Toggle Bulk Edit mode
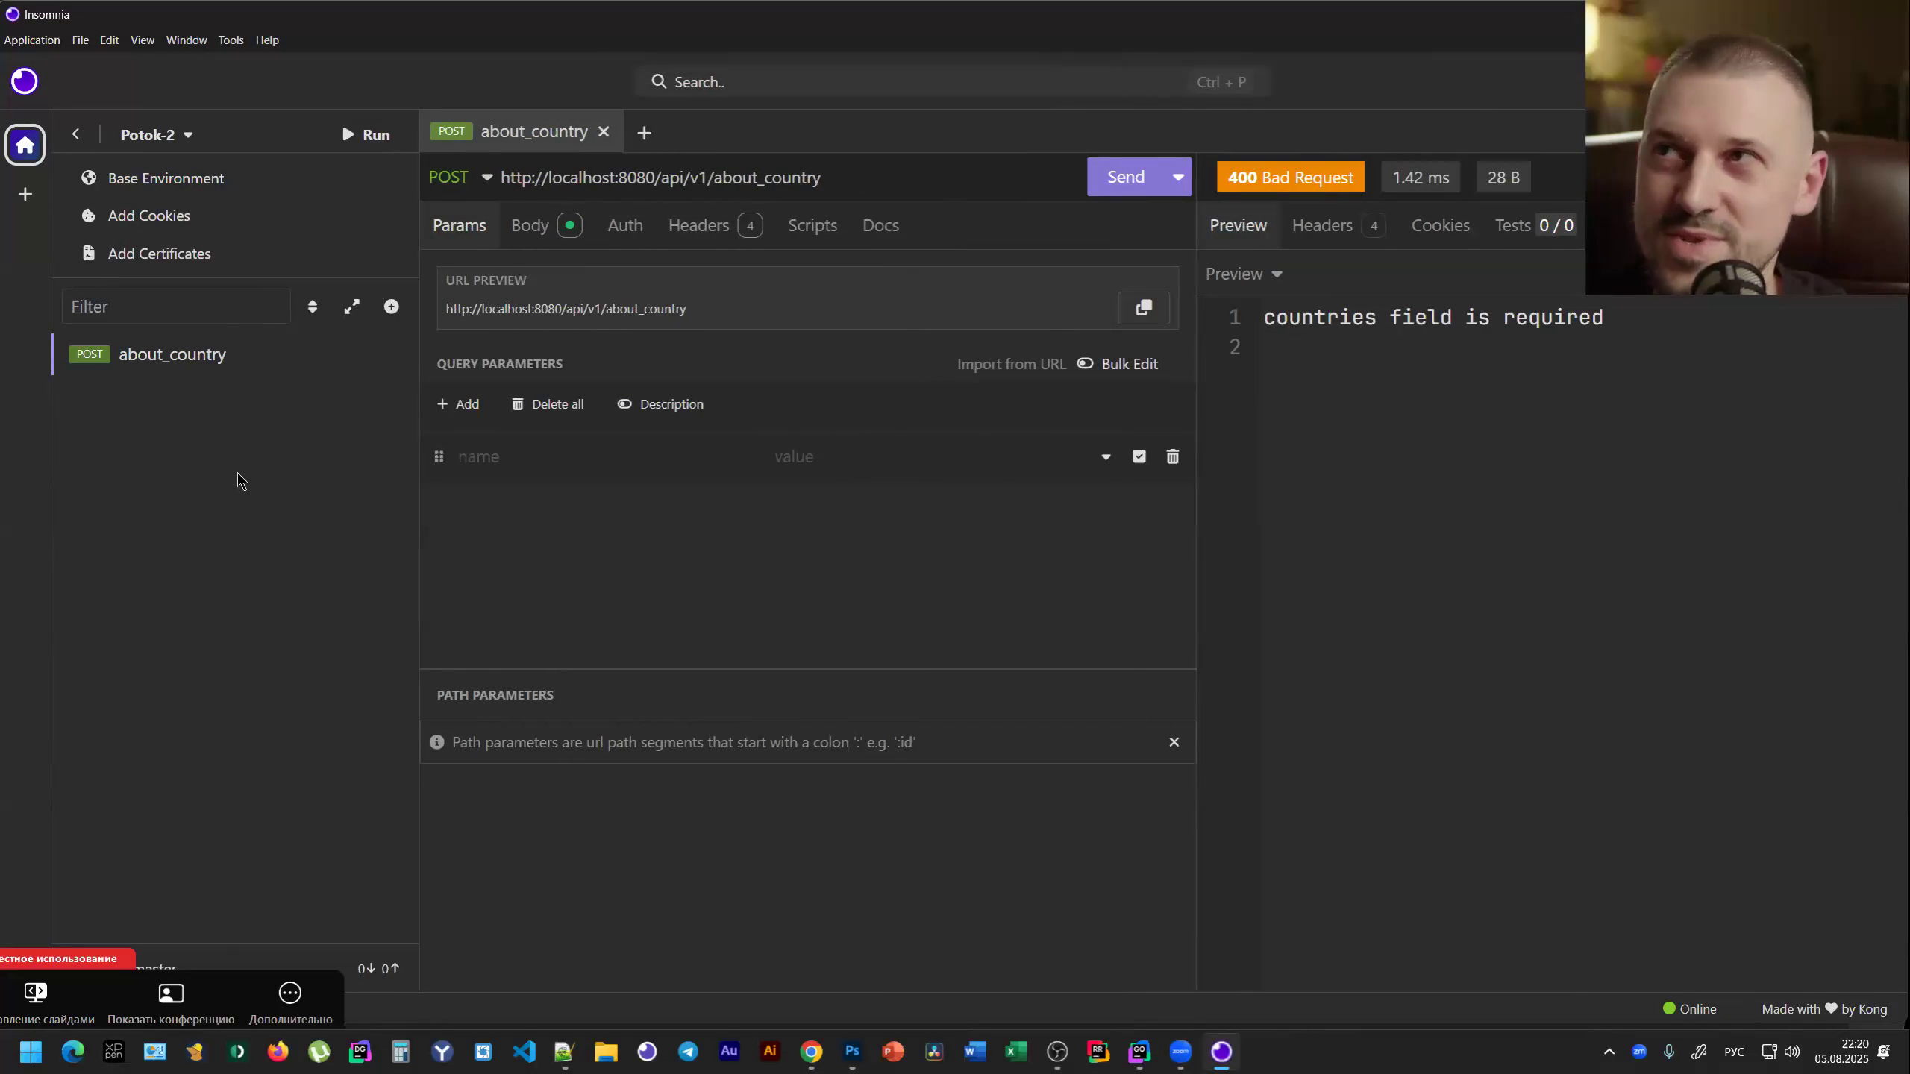1910x1074 pixels. pyautogui.click(x=1118, y=364)
